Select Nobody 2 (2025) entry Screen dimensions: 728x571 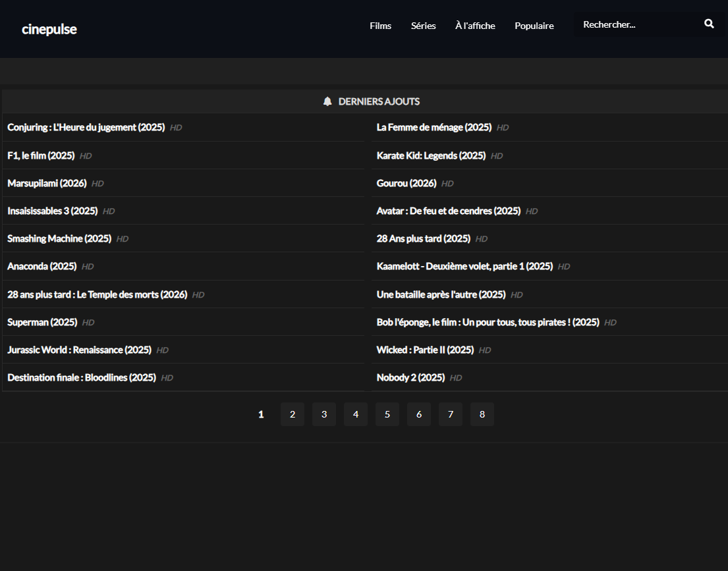click(410, 377)
